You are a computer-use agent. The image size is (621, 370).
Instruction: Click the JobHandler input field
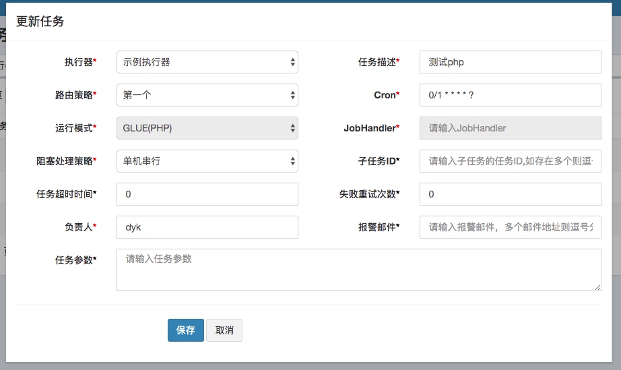click(509, 127)
